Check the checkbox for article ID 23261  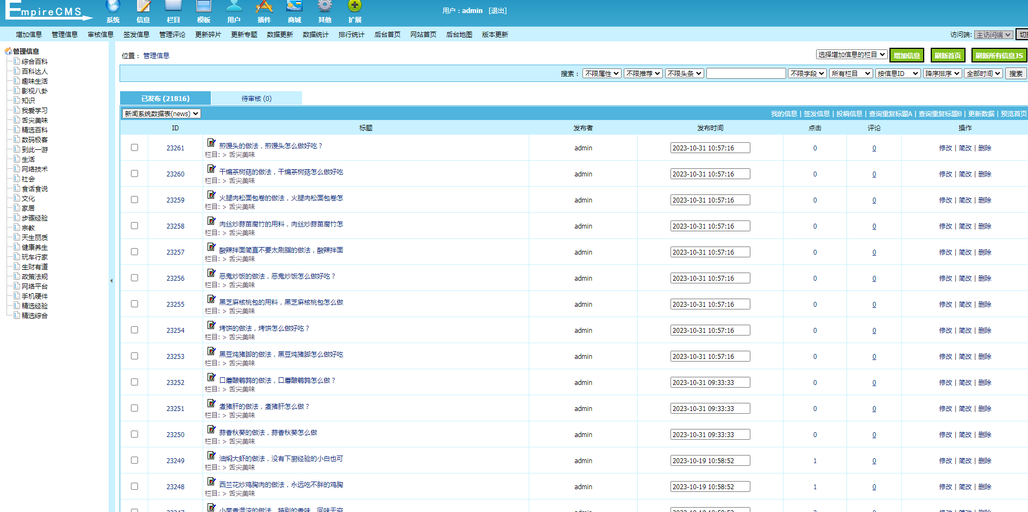[x=134, y=148]
